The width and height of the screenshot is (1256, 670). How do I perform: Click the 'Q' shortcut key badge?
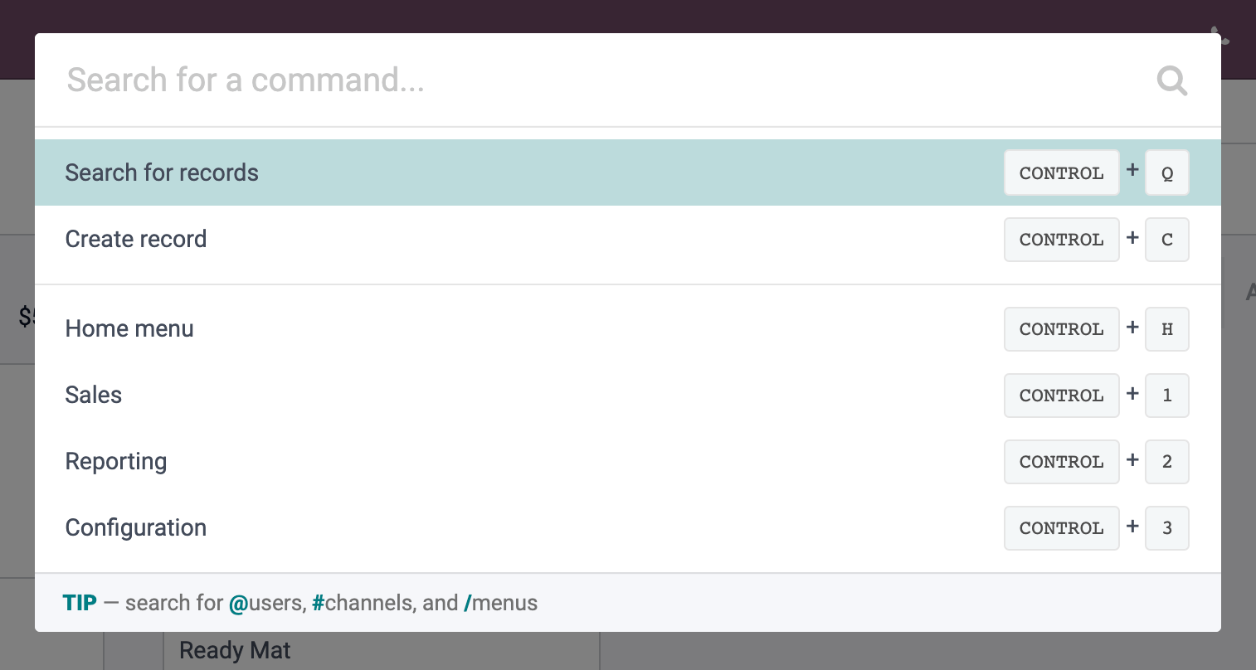click(x=1167, y=172)
